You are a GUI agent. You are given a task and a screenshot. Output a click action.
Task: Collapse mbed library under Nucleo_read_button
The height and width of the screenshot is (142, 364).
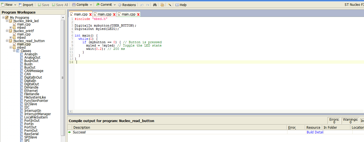(x=11, y=48)
